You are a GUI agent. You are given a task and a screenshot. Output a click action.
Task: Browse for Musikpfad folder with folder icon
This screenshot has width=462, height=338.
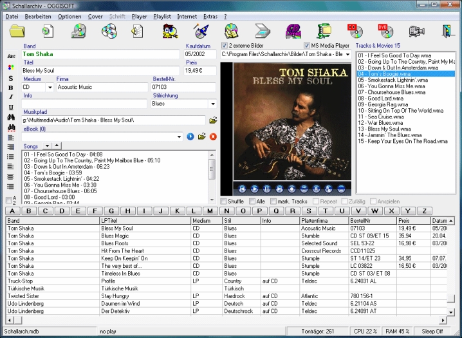pyautogui.click(x=213, y=120)
